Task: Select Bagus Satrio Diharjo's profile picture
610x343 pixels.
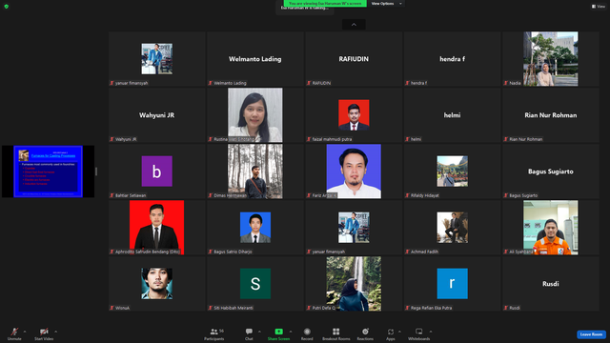Action: (255, 228)
